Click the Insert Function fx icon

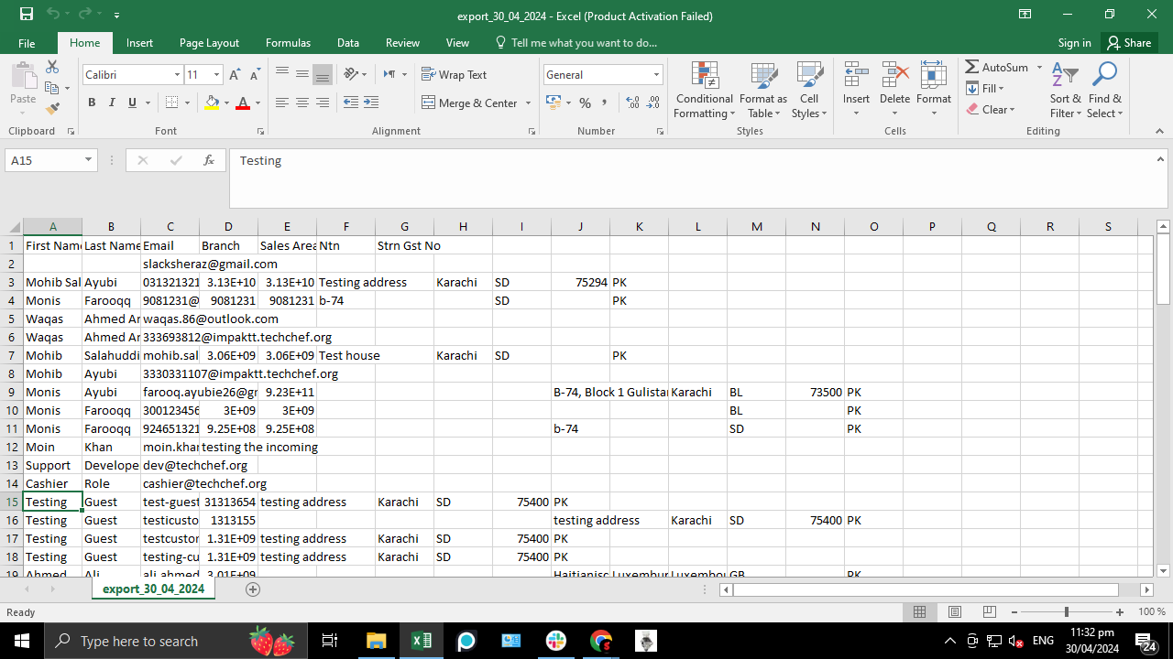[x=209, y=160]
